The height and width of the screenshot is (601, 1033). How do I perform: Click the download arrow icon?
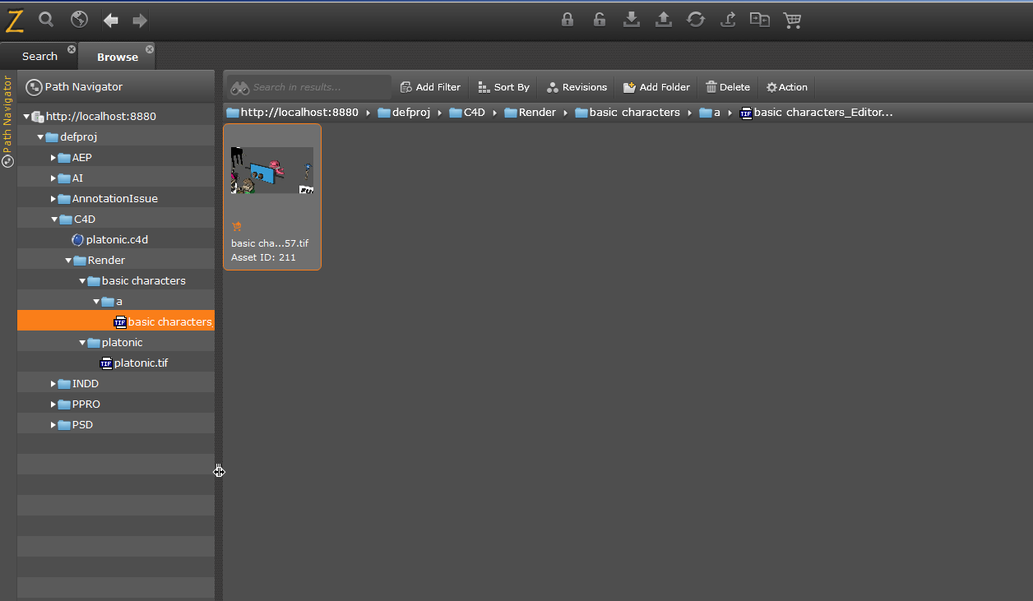(x=632, y=20)
